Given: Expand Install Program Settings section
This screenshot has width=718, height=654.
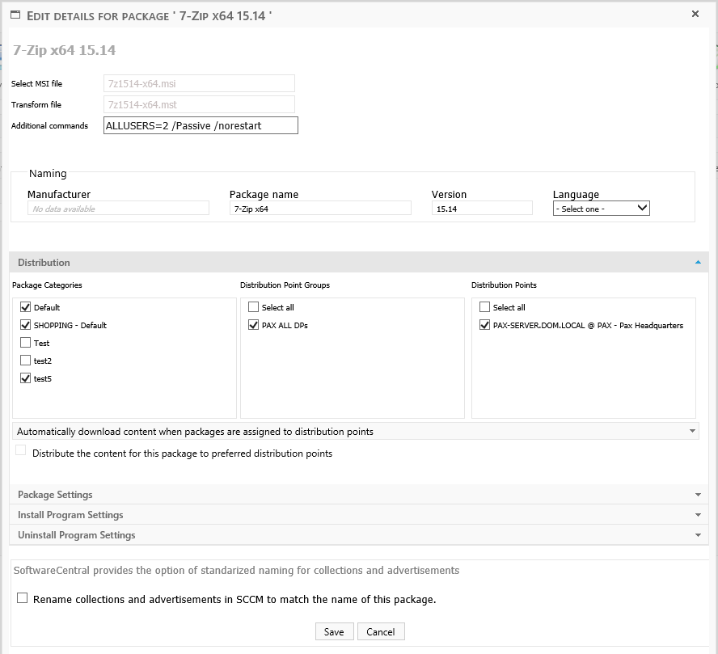Looking at the screenshot, I should point(356,515).
